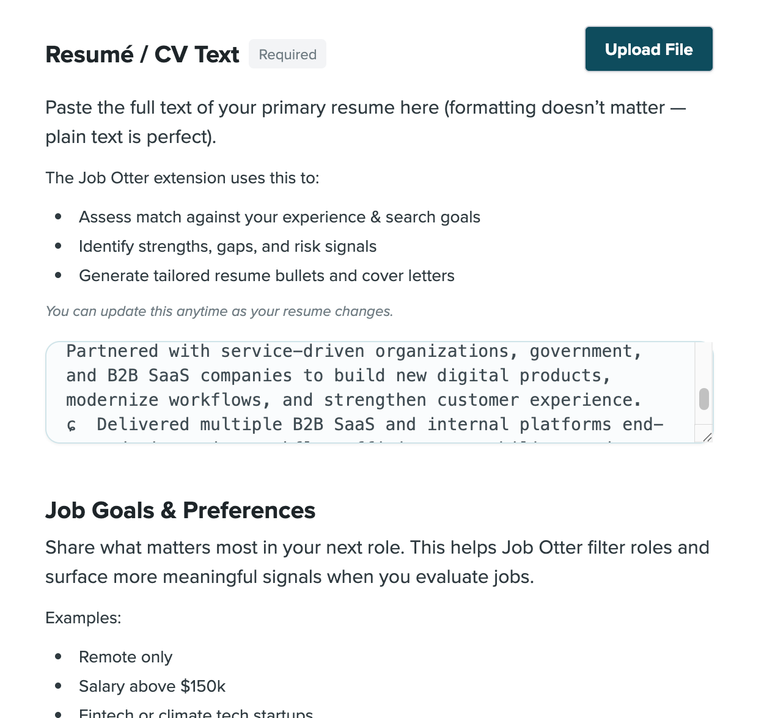
Task: Click the textarea scrollbar thumb
Action: coord(704,398)
